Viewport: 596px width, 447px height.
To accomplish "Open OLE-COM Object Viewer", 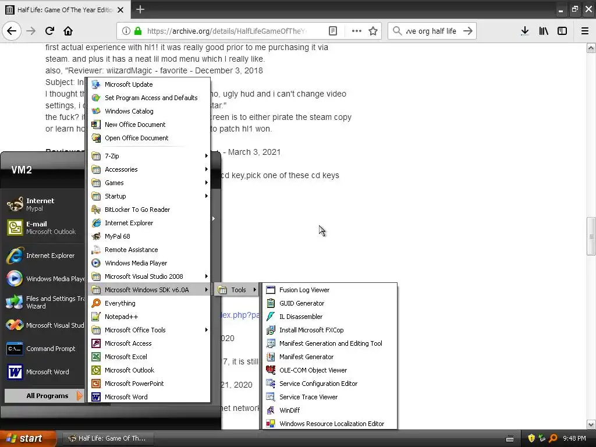I will point(329,370).
